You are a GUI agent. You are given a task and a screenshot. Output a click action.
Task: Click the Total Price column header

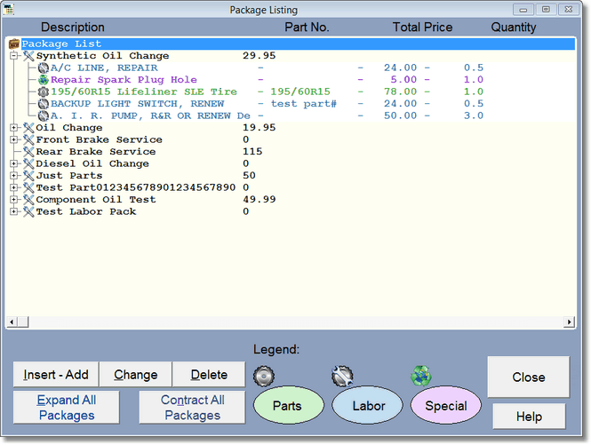(x=422, y=28)
